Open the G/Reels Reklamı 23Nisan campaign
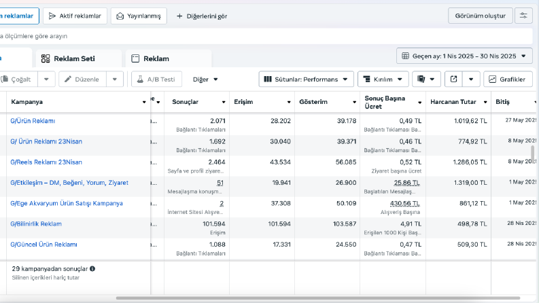This screenshot has height=303, width=539. 46,162
